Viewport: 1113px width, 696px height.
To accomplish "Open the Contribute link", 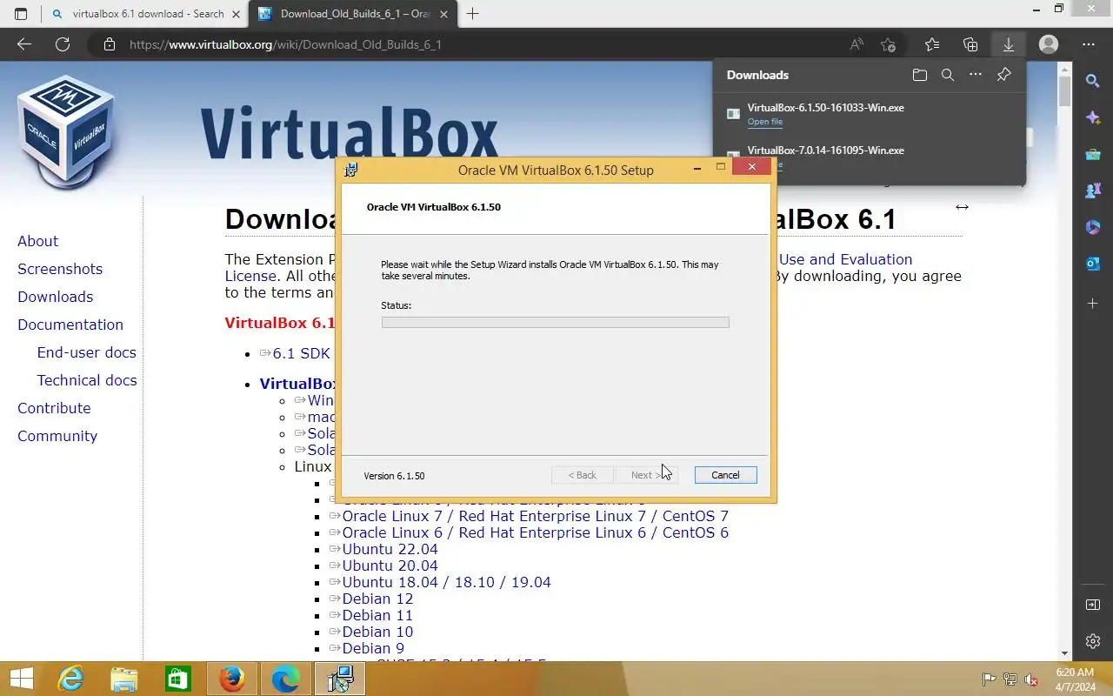I will point(54,408).
